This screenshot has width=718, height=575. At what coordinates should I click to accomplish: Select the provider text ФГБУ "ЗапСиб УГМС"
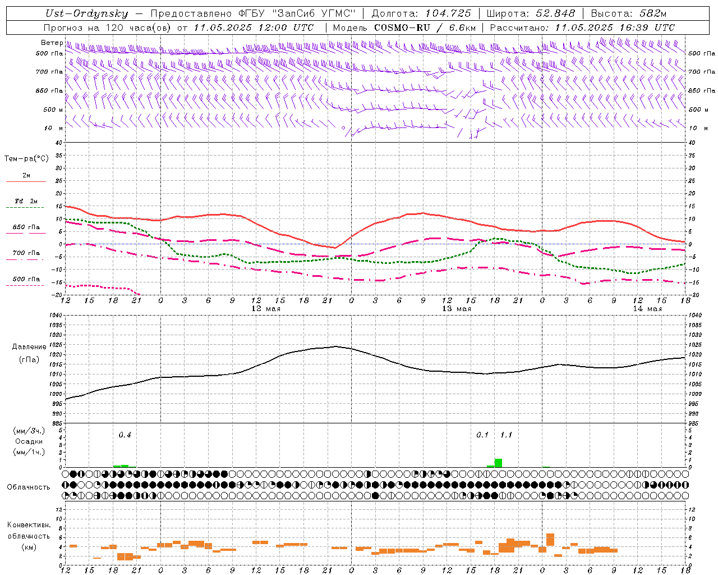(x=297, y=13)
